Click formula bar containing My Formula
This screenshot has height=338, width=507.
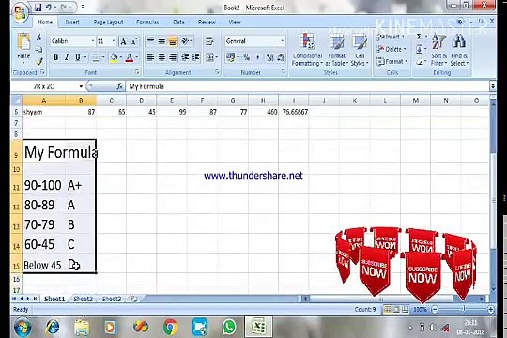point(307,86)
